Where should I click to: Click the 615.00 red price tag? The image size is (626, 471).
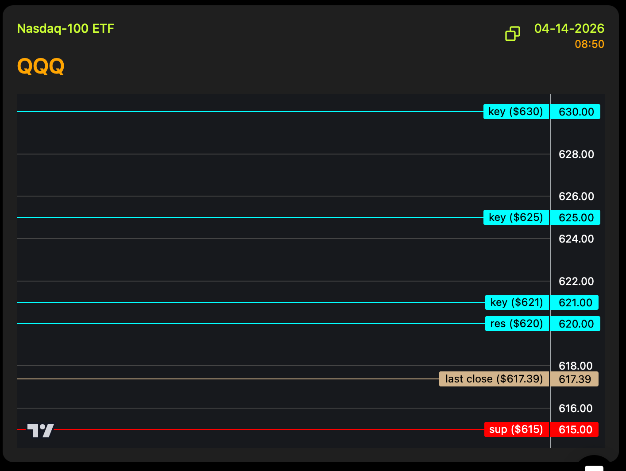(575, 429)
